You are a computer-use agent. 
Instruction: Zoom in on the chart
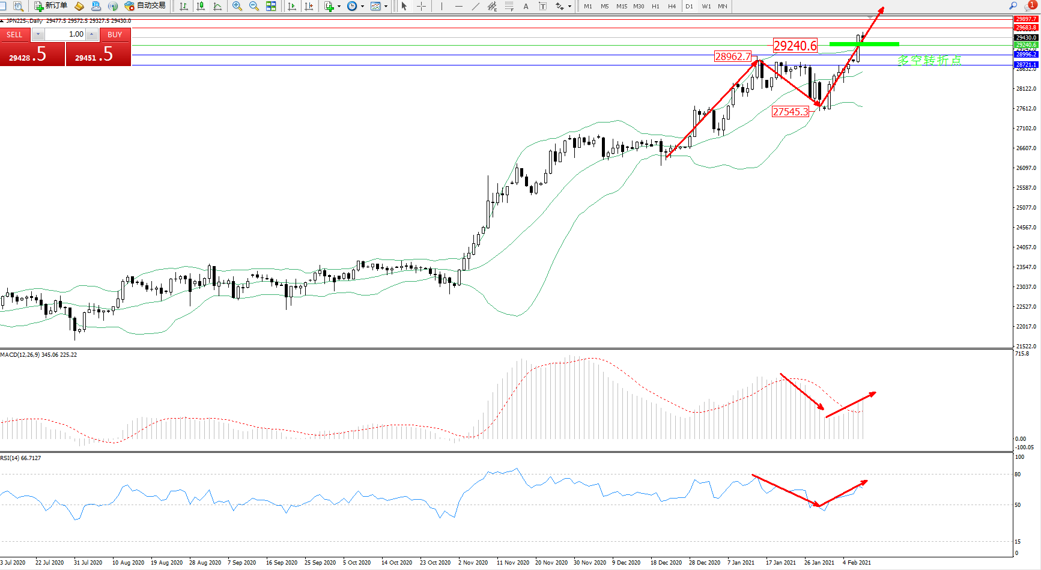coord(237,6)
